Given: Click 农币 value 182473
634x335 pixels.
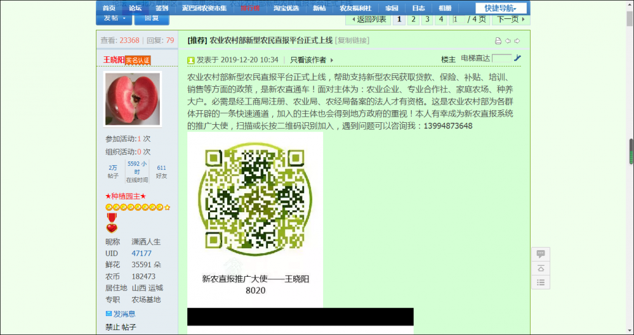Looking at the screenshot, I should pyautogui.click(x=143, y=277).
